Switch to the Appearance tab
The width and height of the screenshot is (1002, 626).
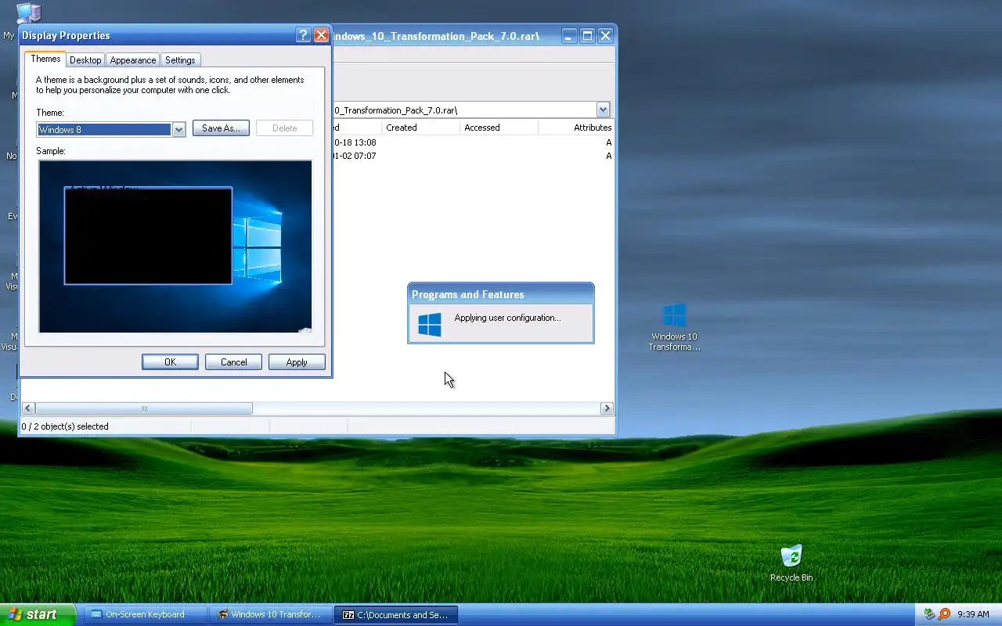pos(133,60)
